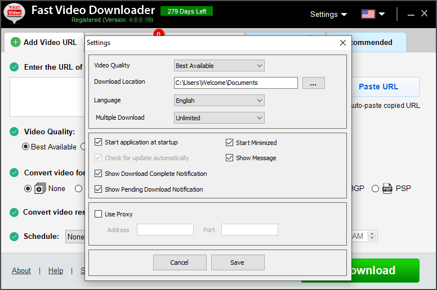The height and width of the screenshot is (290, 437).
Task: Open the Settings menu in title bar
Action: point(328,14)
